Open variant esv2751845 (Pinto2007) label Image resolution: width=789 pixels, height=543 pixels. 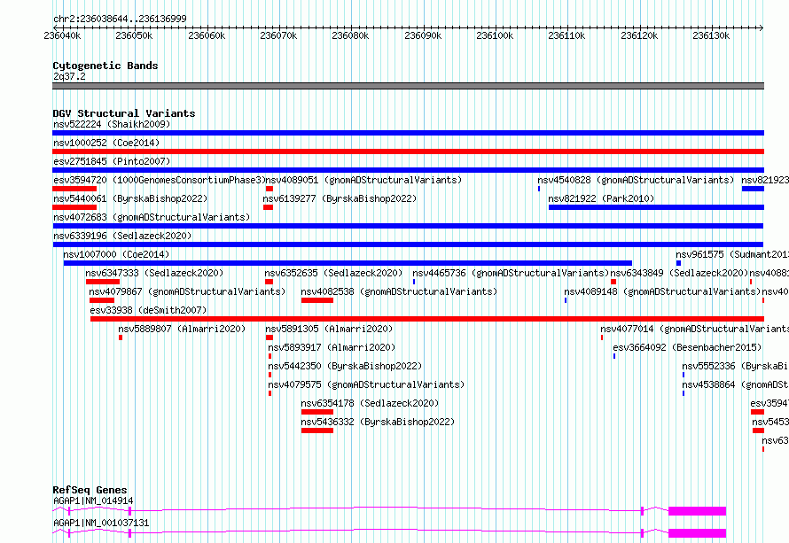(112, 161)
